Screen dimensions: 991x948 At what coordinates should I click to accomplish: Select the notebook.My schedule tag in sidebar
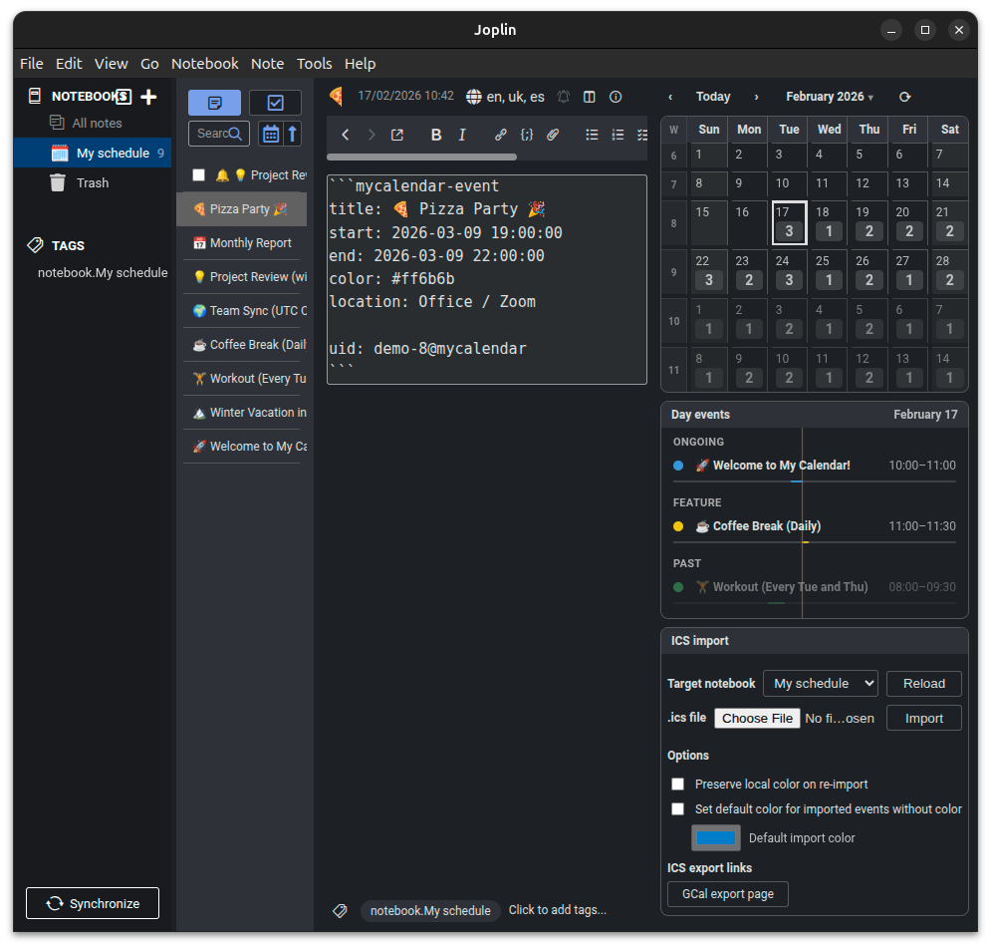103,272
